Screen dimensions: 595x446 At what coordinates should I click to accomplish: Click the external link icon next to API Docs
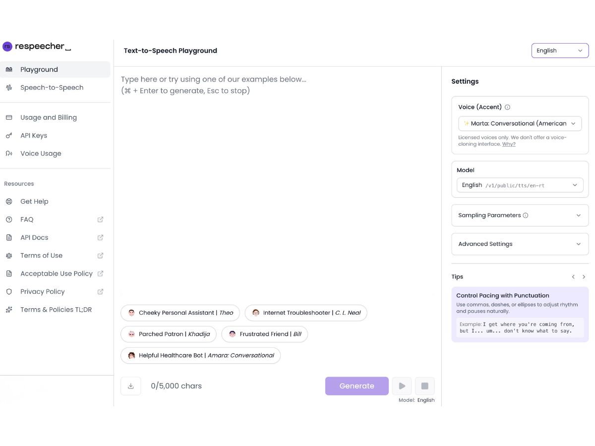click(x=101, y=237)
